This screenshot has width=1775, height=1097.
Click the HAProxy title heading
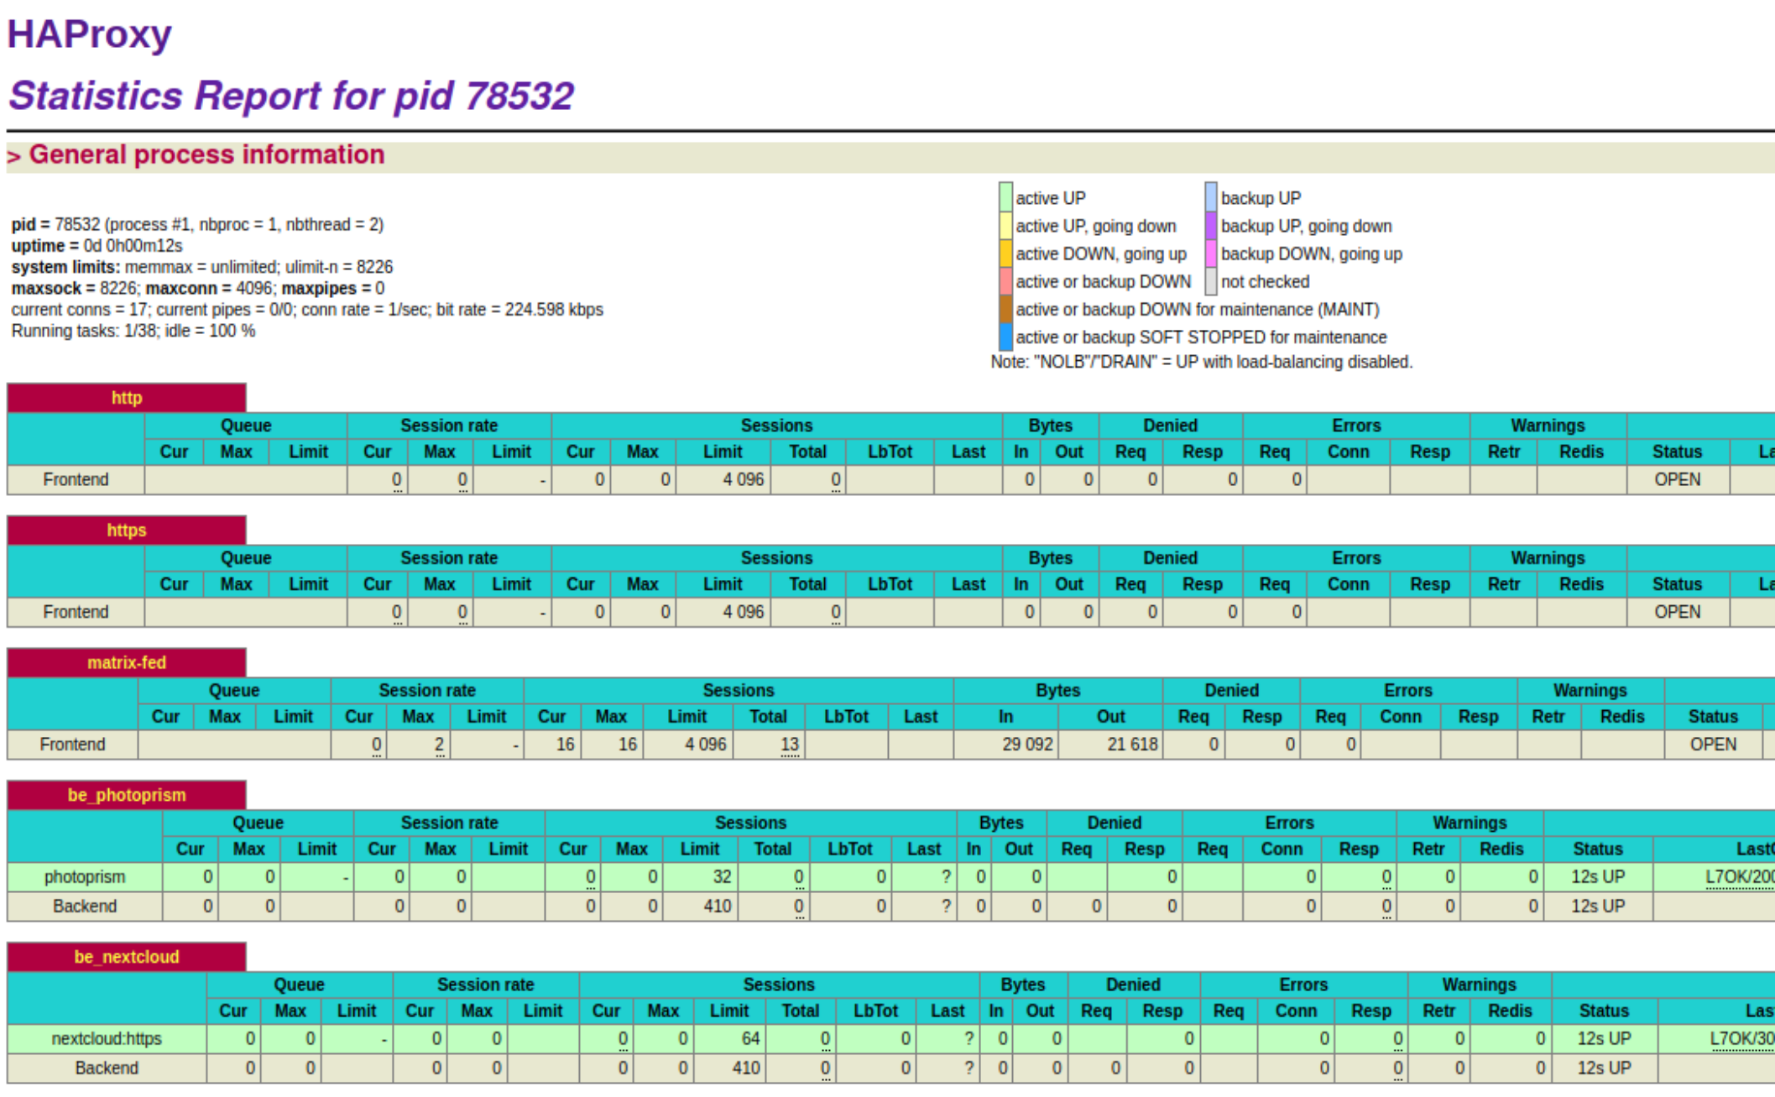click(x=89, y=34)
